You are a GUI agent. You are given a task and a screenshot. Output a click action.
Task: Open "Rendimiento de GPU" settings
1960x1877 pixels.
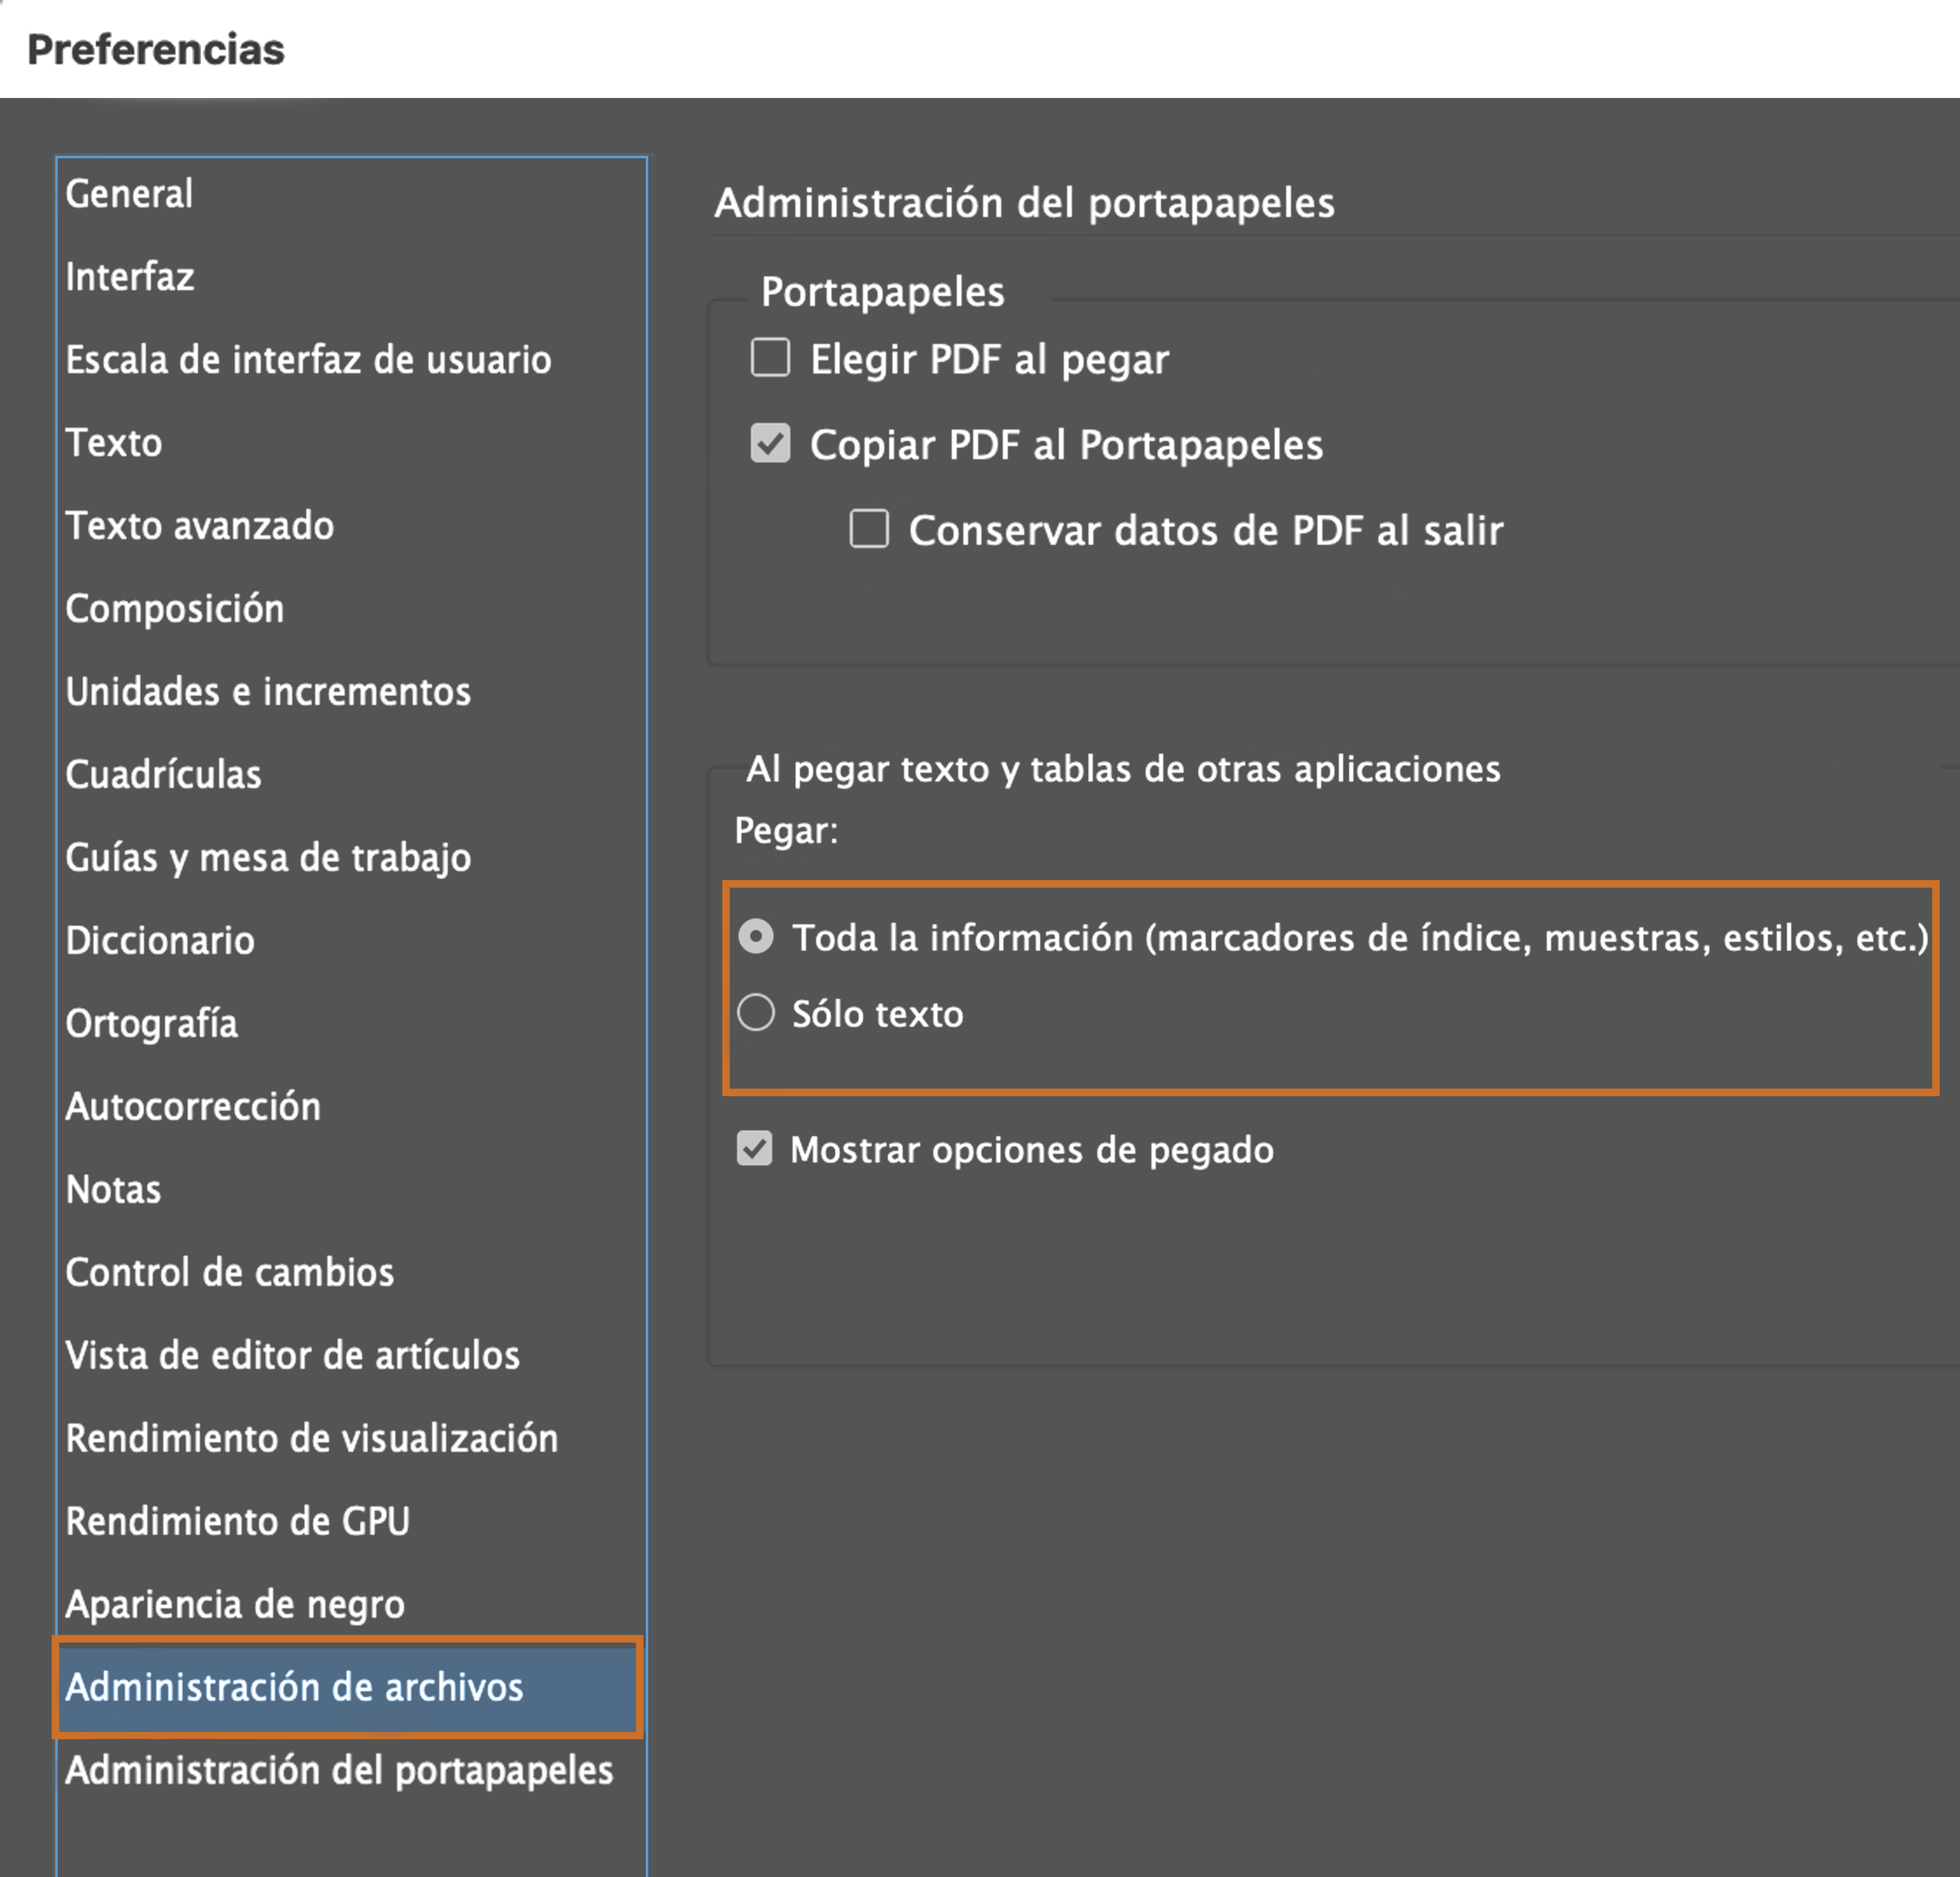pos(237,1521)
